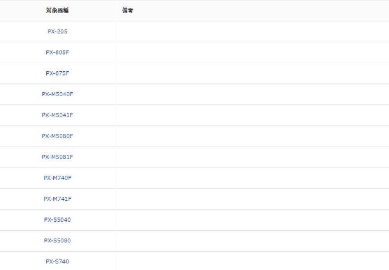Click the empty 備考 cell for PX-205
The image size is (389, 270).
[x=252, y=31]
